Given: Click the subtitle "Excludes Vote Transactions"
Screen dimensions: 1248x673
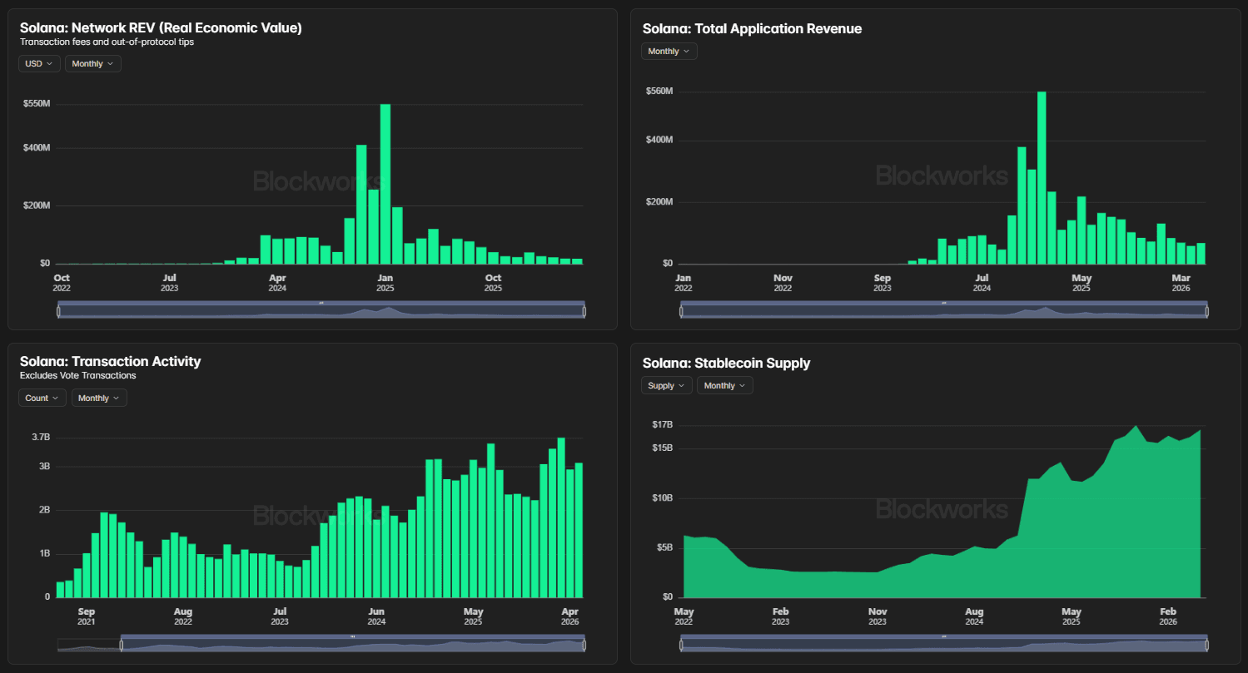Looking at the screenshot, I should [x=77, y=375].
